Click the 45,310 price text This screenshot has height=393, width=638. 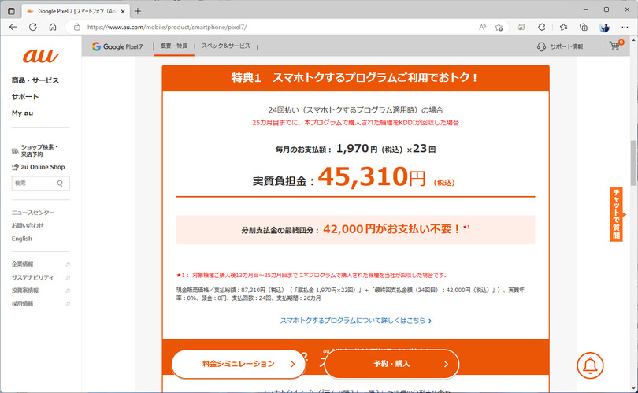click(362, 176)
